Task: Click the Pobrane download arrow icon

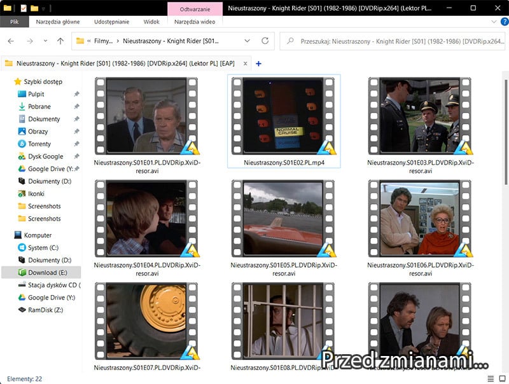Action: (x=22, y=106)
